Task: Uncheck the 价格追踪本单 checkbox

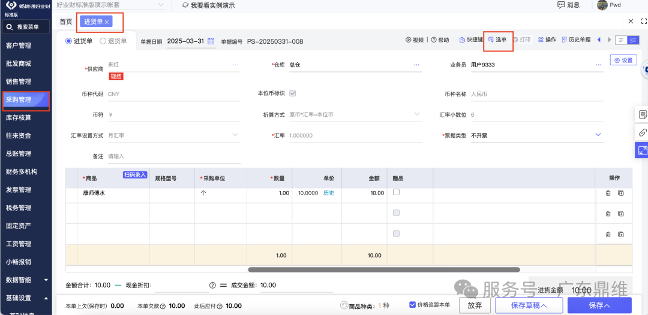Action: 412,305
